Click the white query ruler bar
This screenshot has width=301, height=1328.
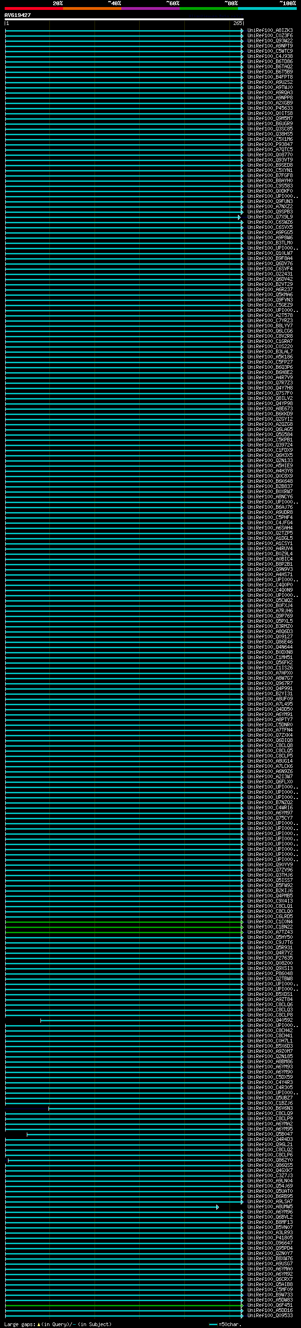point(124,20)
